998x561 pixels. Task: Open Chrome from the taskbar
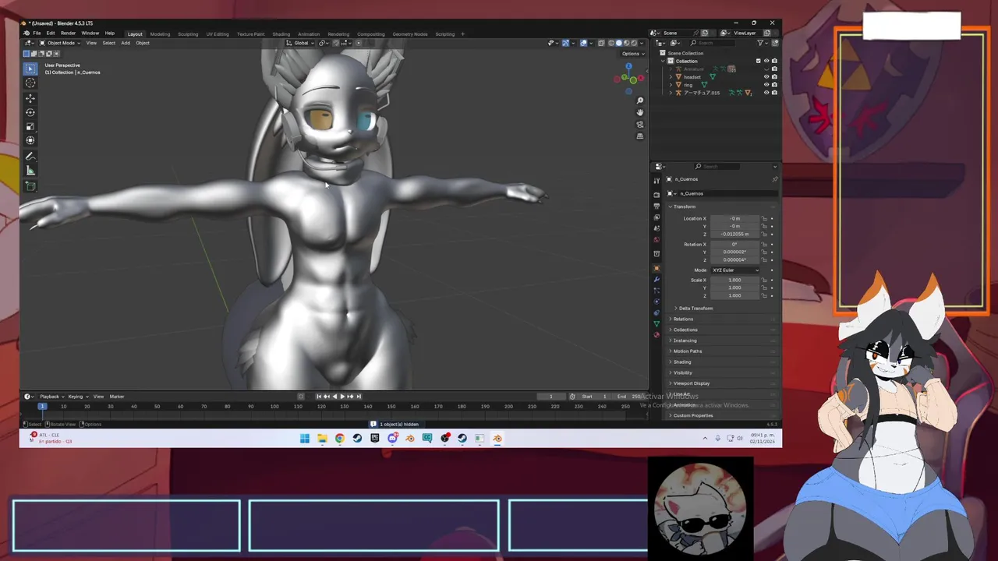340,438
